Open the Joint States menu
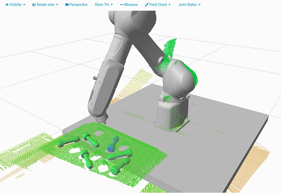The height and width of the screenshot is (193, 281). tap(189, 5)
